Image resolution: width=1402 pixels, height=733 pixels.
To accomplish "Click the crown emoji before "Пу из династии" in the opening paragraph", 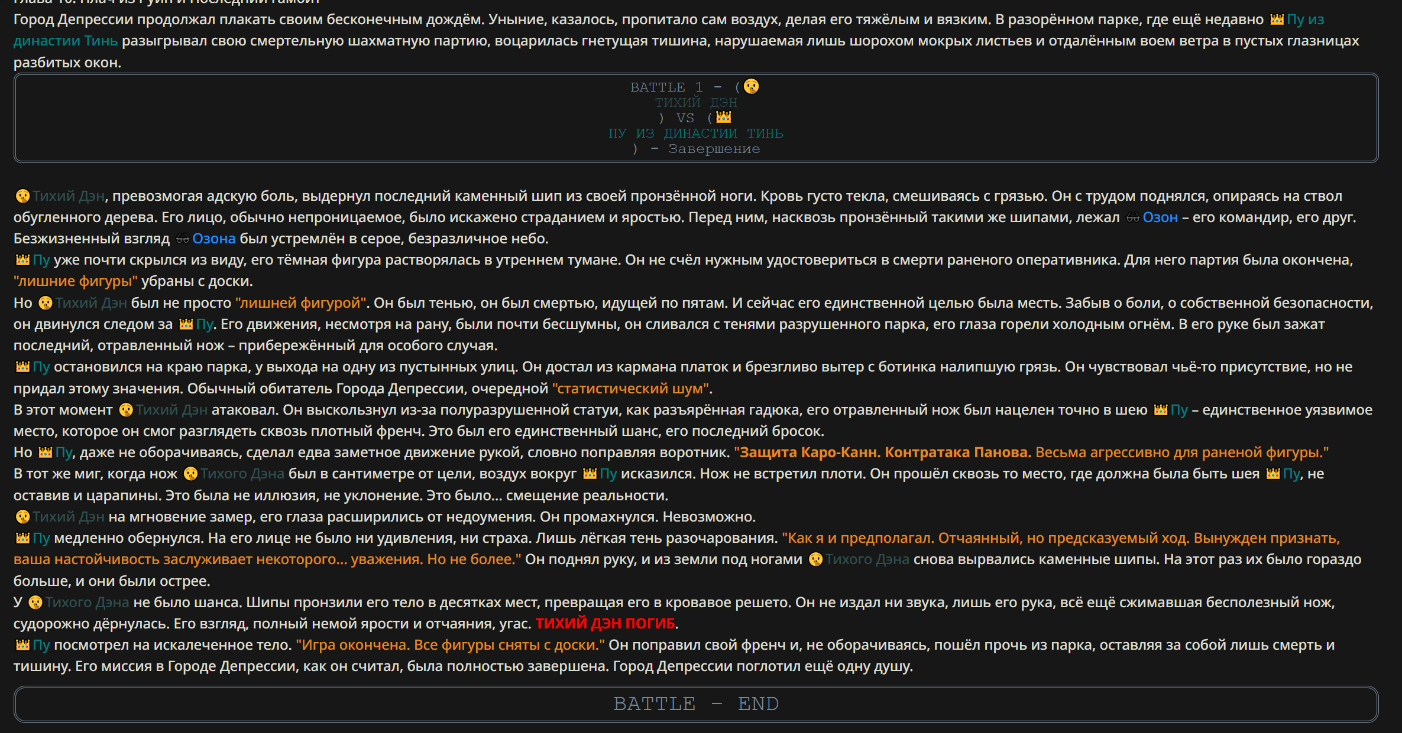I will coord(1277,19).
